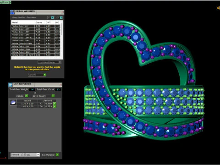The image size is (220, 165).
Task: Click the cyan 'User' library button
Action: pyautogui.click(x=61, y=17)
